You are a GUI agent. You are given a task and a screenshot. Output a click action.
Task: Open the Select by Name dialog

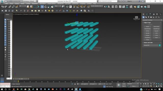click(31, 7)
